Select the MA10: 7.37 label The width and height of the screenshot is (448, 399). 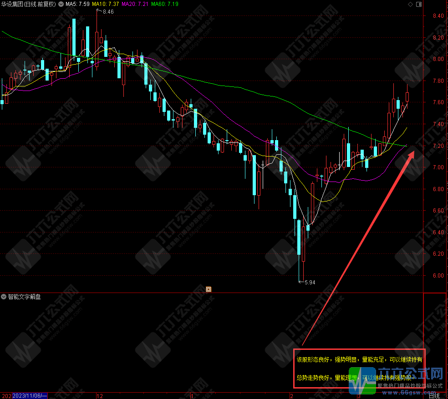pos(106,4)
